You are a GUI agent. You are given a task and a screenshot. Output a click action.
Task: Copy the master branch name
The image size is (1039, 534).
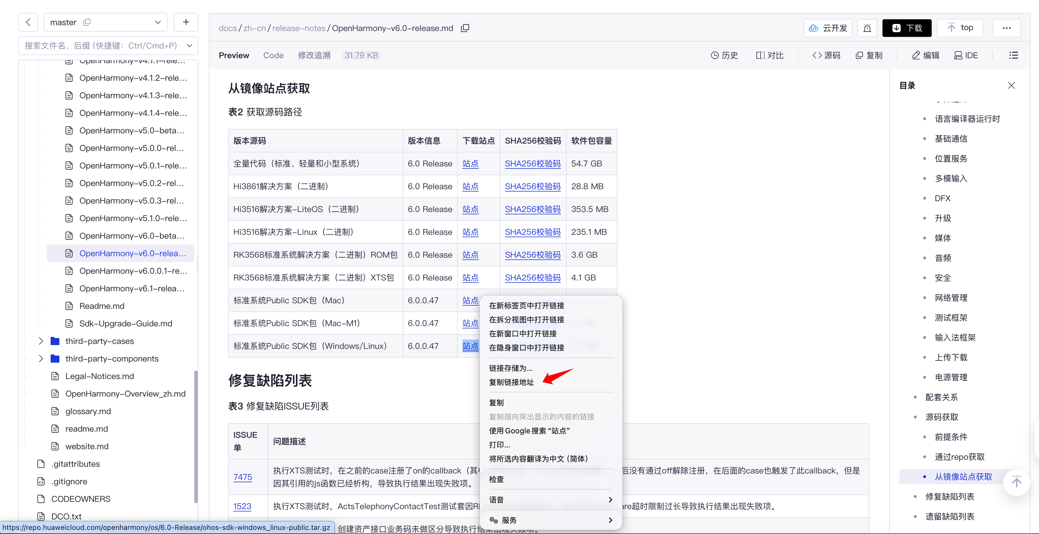click(87, 22)
